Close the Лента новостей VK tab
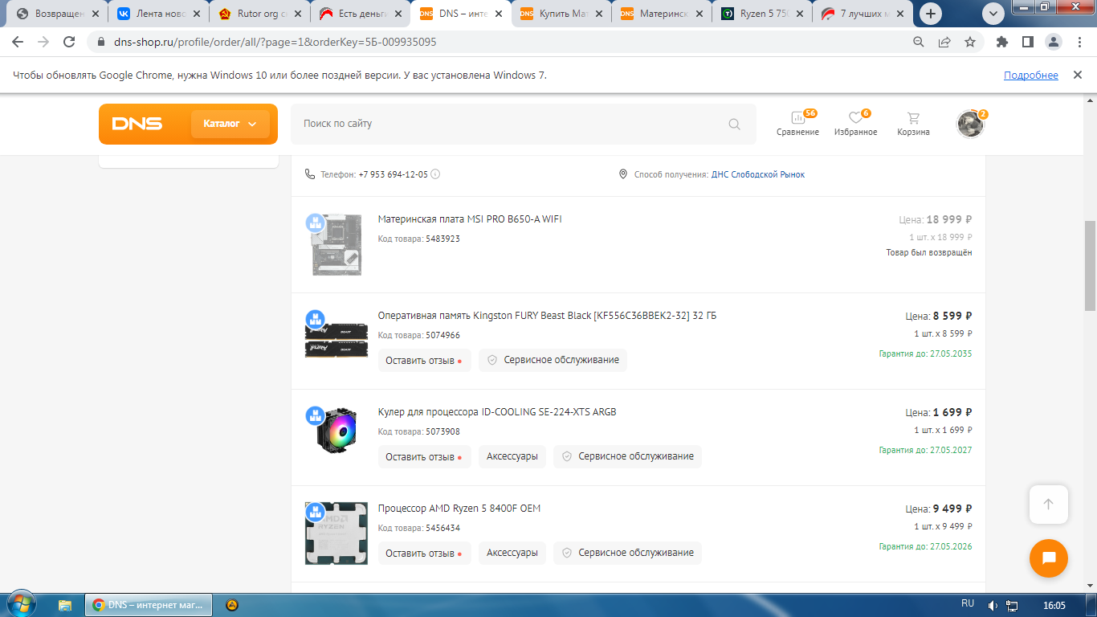The height and width of the screenshot is (617, 1097). tap(195, 14)
